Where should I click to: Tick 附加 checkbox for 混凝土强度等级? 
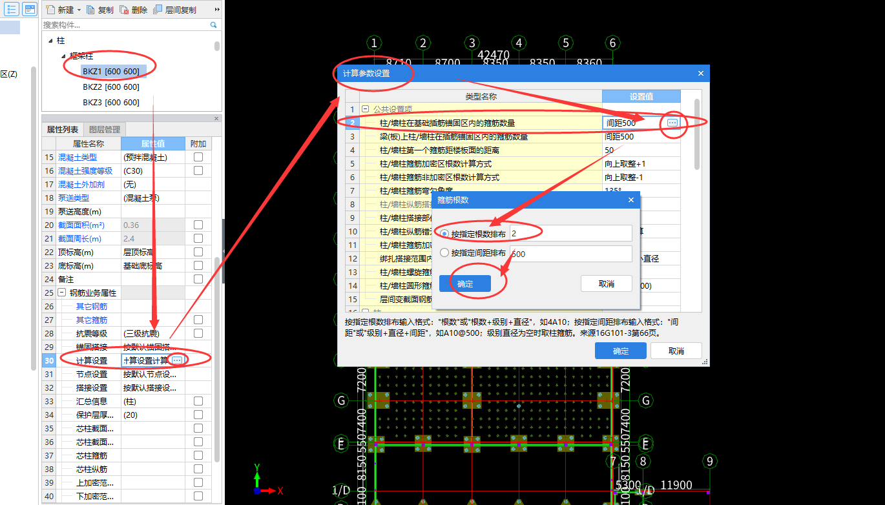tap(198, 170)
